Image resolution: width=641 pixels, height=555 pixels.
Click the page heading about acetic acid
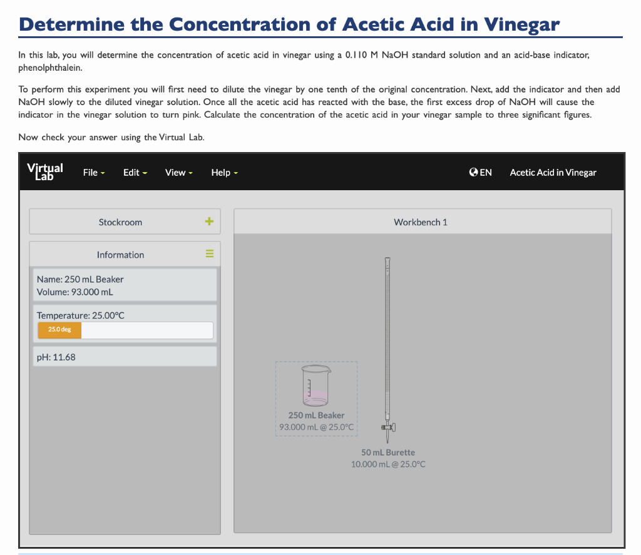coord(289,24)
